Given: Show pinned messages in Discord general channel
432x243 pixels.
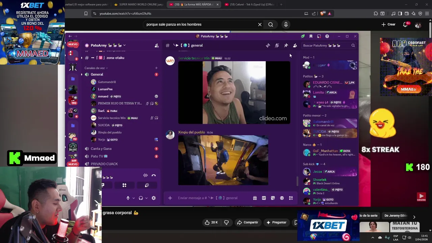Looking at the screenshot, I should (286, 45).
